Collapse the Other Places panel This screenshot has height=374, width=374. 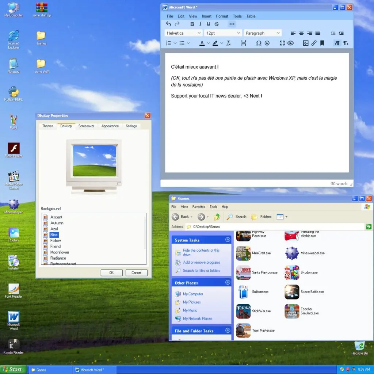228,283
